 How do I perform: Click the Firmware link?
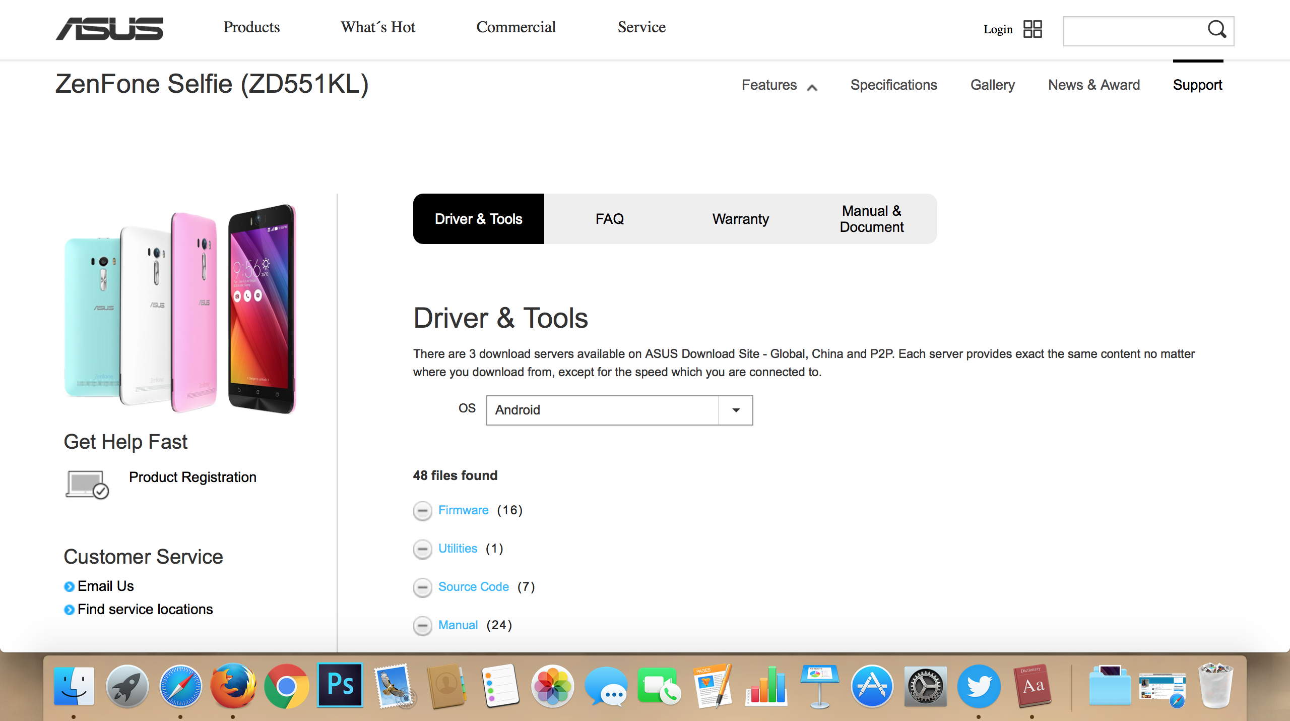463,510
